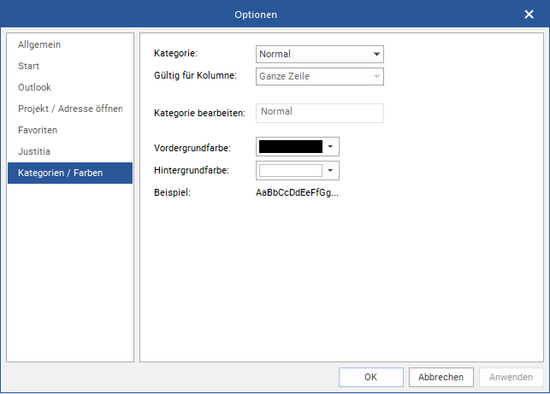The width and height of the screenshot is (550, 394).
Task: Click the Kategorie bearbeiten text field
Action: click(x=320, y=113)
